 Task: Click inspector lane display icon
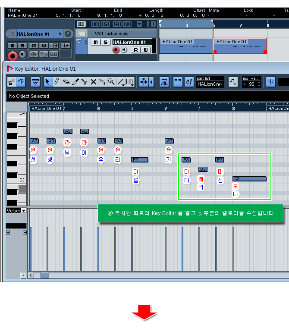[x=54, y=54]
